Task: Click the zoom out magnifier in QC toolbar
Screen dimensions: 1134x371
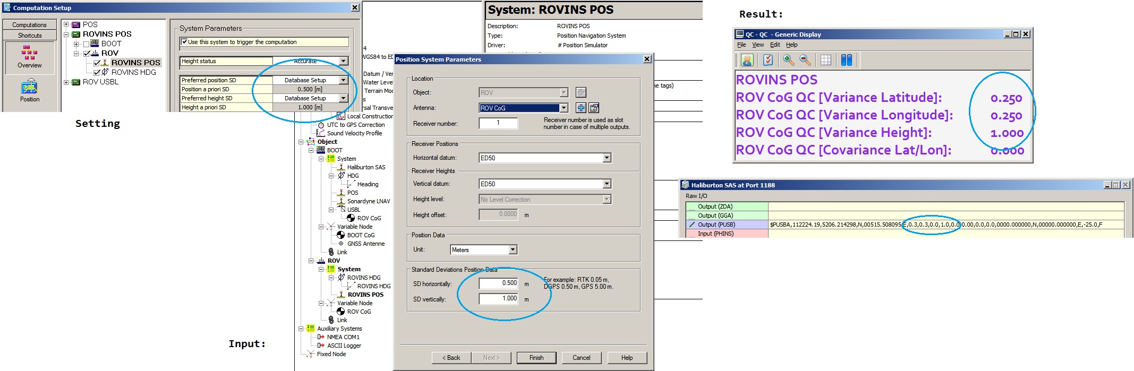Action: (805, 60)
